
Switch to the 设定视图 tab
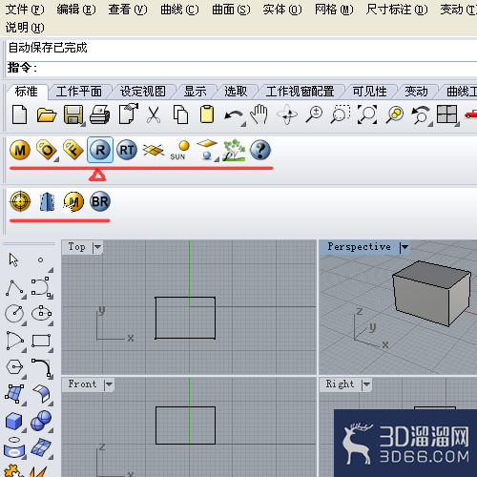tap(143, 92)
